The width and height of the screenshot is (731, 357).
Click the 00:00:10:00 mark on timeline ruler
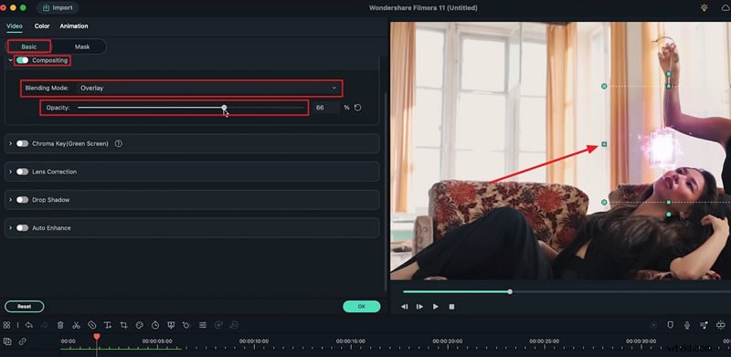pyautogui.click(x=254, y=341)
